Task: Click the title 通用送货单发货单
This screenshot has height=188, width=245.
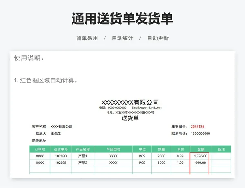Action: [x=122, y=18]
